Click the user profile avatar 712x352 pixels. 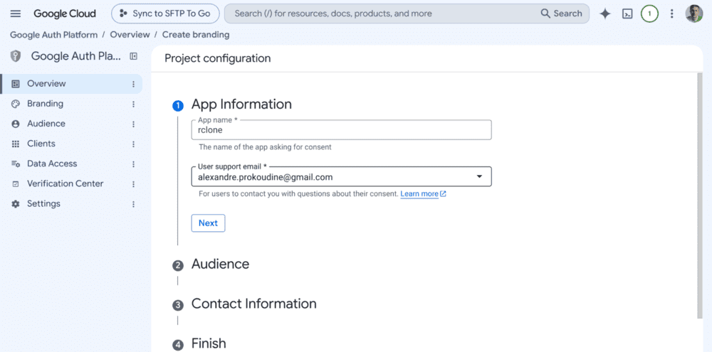tap(693, 14)
